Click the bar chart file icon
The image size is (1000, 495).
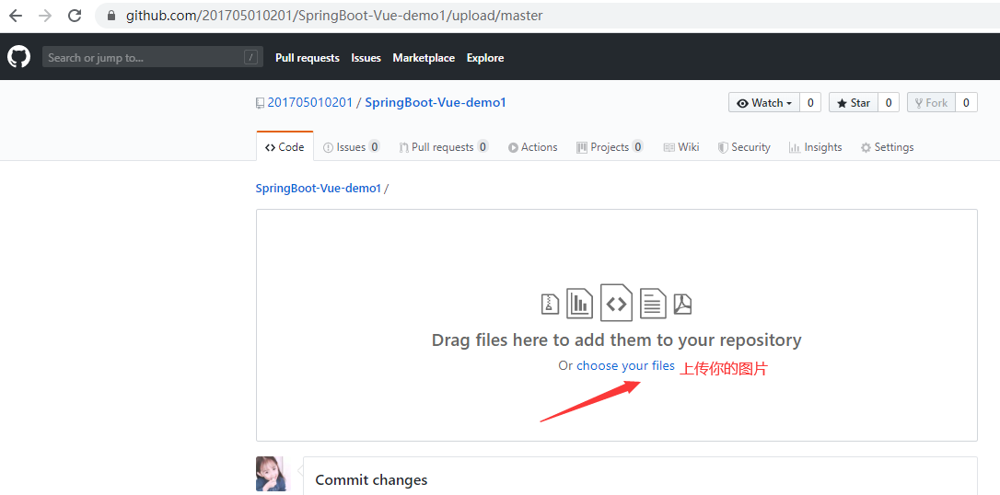click(x=580, y=304)
